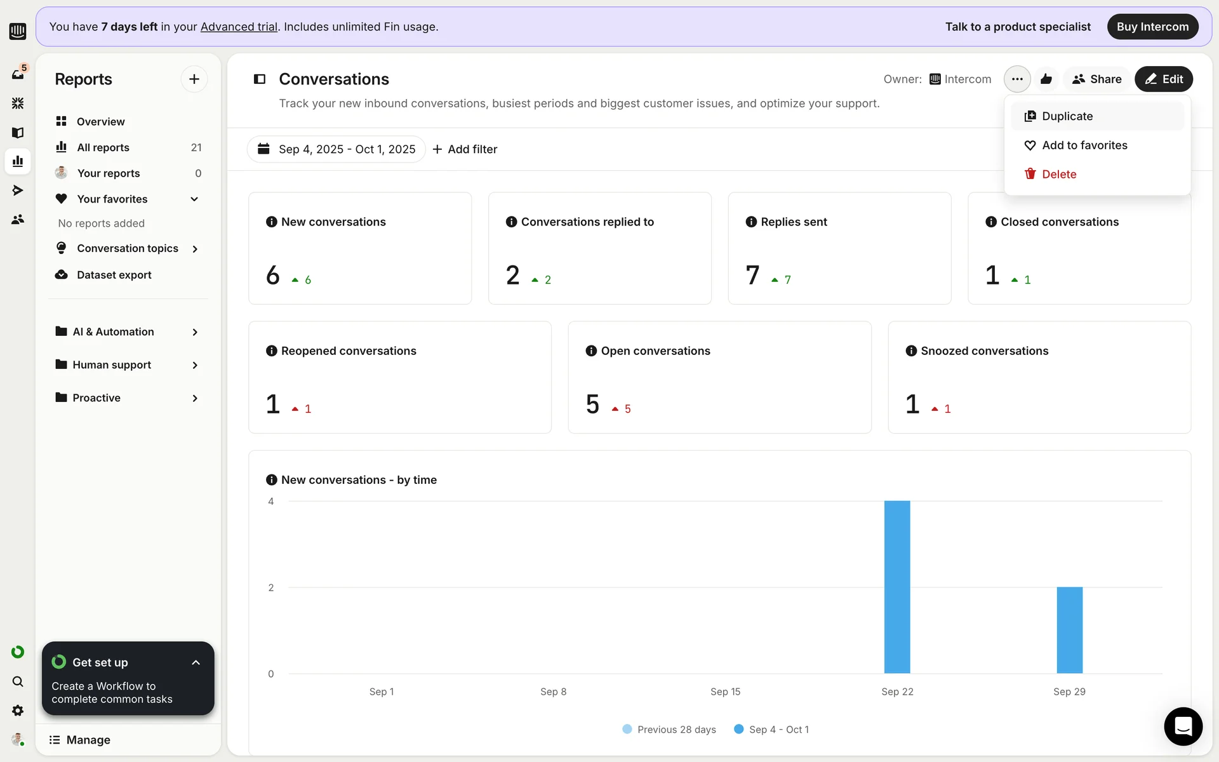
Task: Expand Conversation topics submenu
Action: pos(195,249)
